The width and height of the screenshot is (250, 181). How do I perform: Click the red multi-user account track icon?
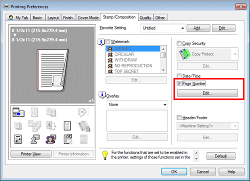coord(51,139)
